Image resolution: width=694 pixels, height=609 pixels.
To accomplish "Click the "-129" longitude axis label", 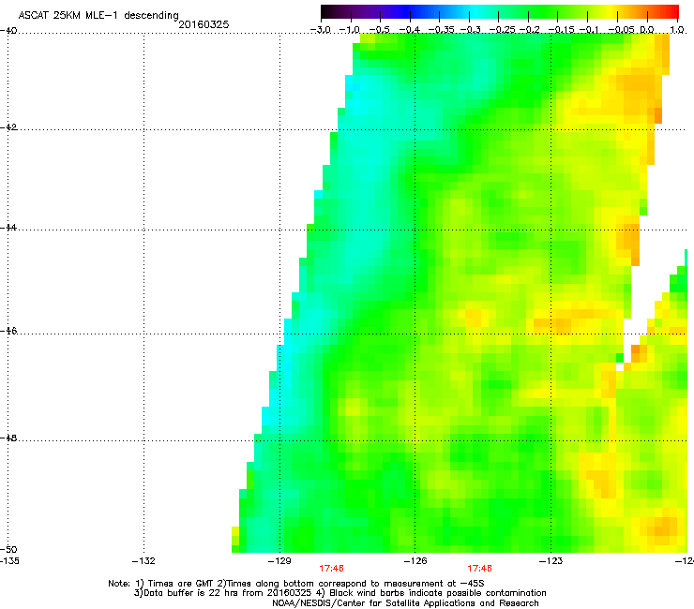I will coord(279,561).
